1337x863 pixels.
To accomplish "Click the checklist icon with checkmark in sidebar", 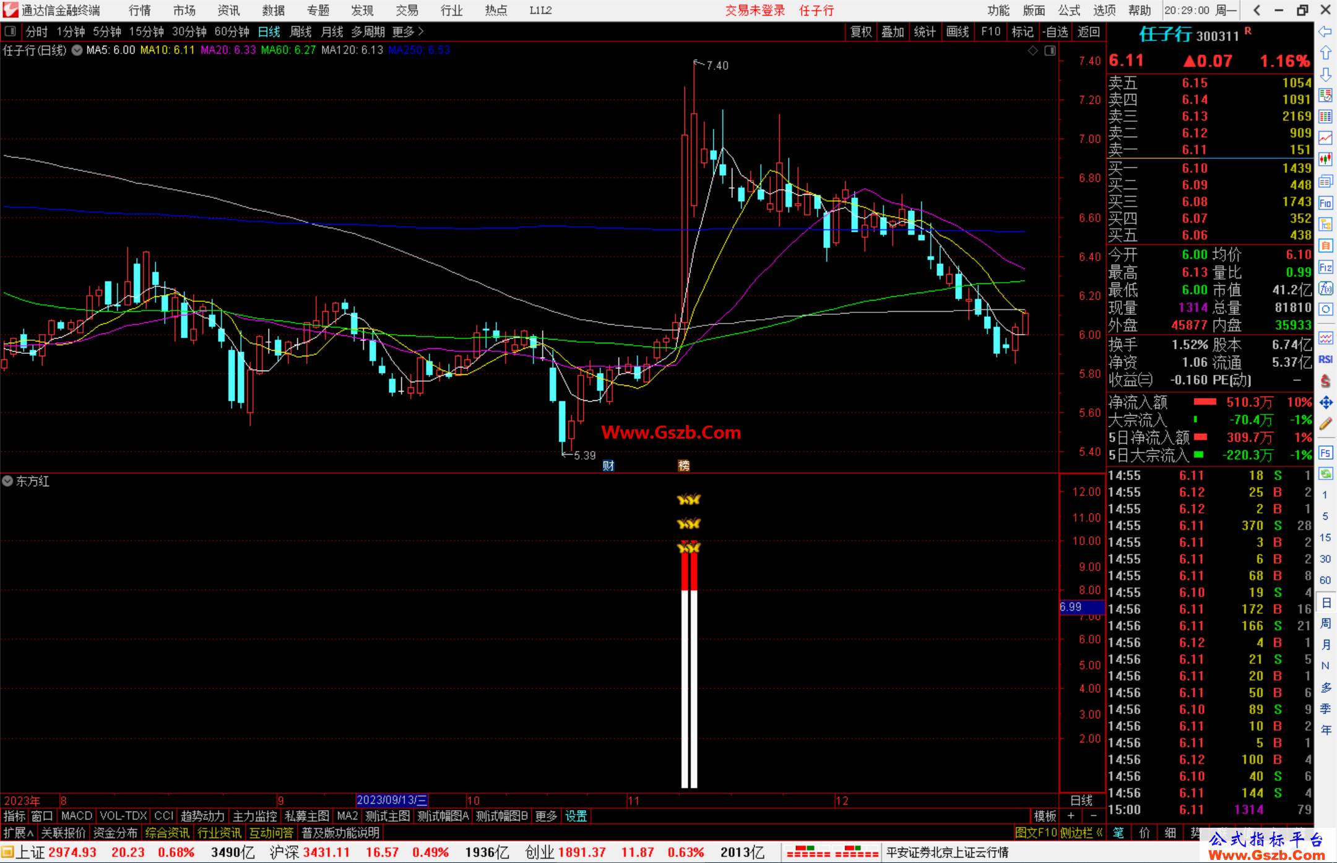I will 1325,95.
